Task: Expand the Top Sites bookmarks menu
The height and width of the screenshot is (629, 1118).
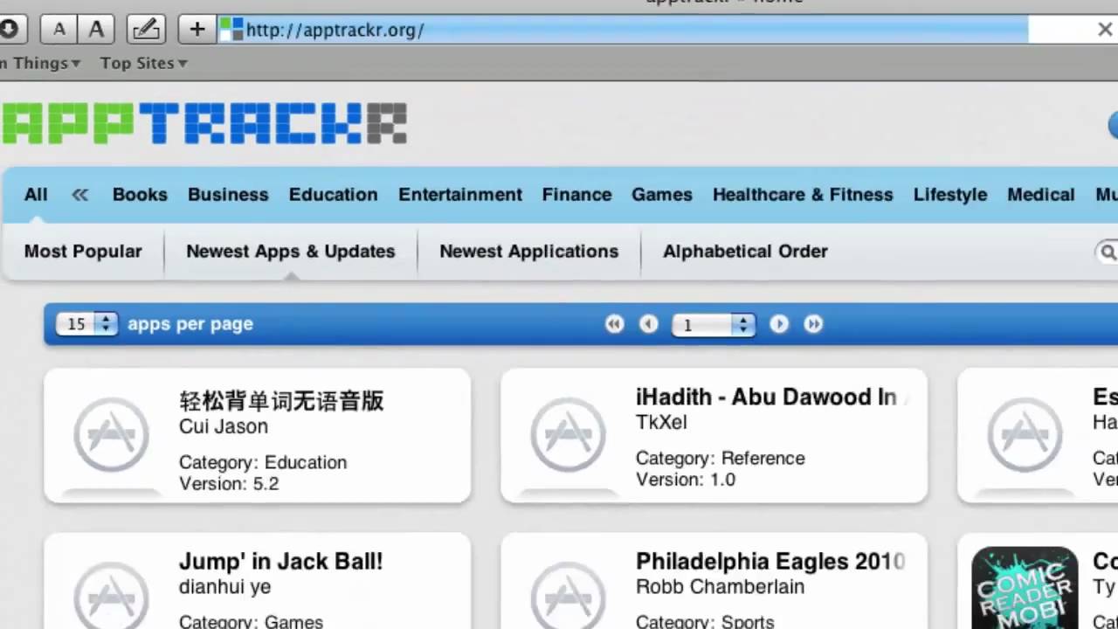Action: coord(143,63)
